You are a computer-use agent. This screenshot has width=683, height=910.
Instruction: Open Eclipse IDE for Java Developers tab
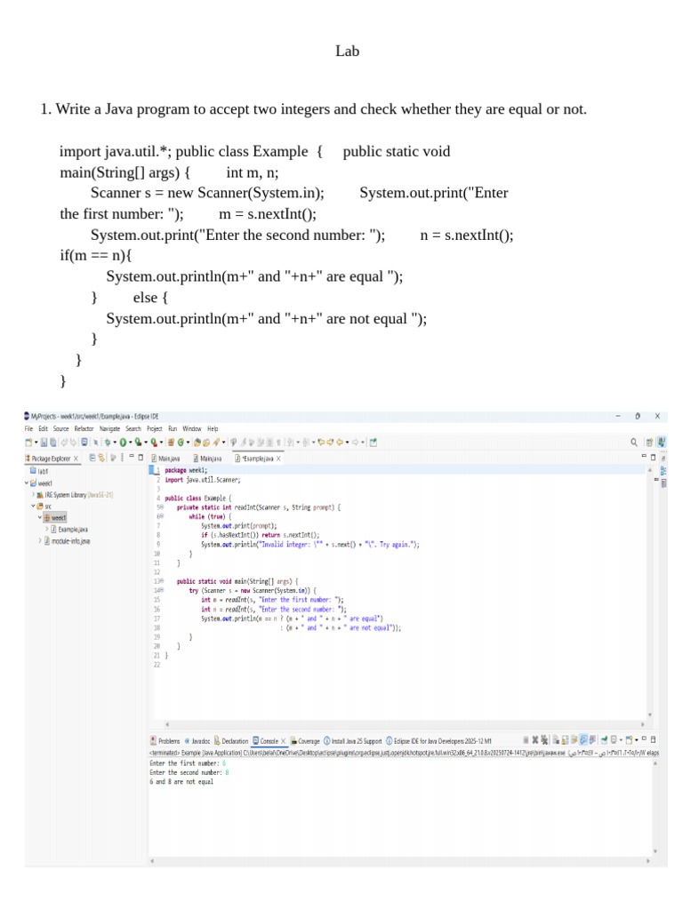(x=438, y=741)
